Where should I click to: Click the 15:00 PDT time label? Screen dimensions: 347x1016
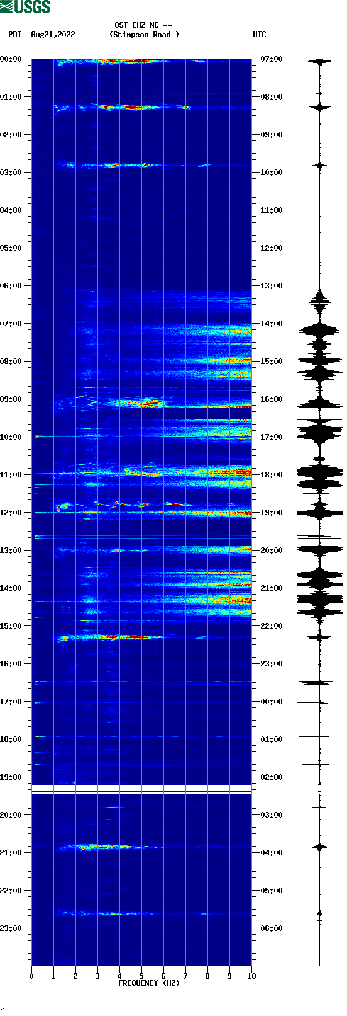click(11, 626)
